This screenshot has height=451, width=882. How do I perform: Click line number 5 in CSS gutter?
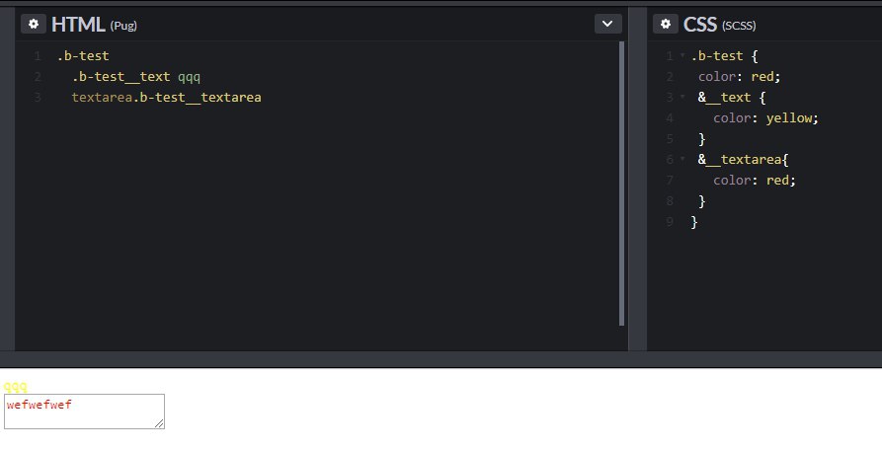coord(670,139)
